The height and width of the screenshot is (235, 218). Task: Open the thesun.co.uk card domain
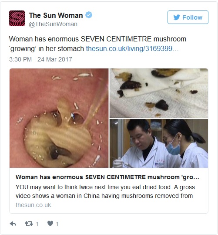[x=33, y=205]
